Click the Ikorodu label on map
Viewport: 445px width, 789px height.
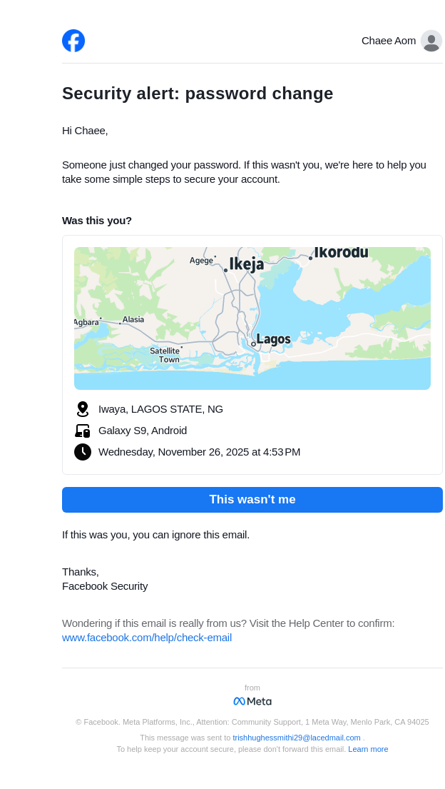341,252
